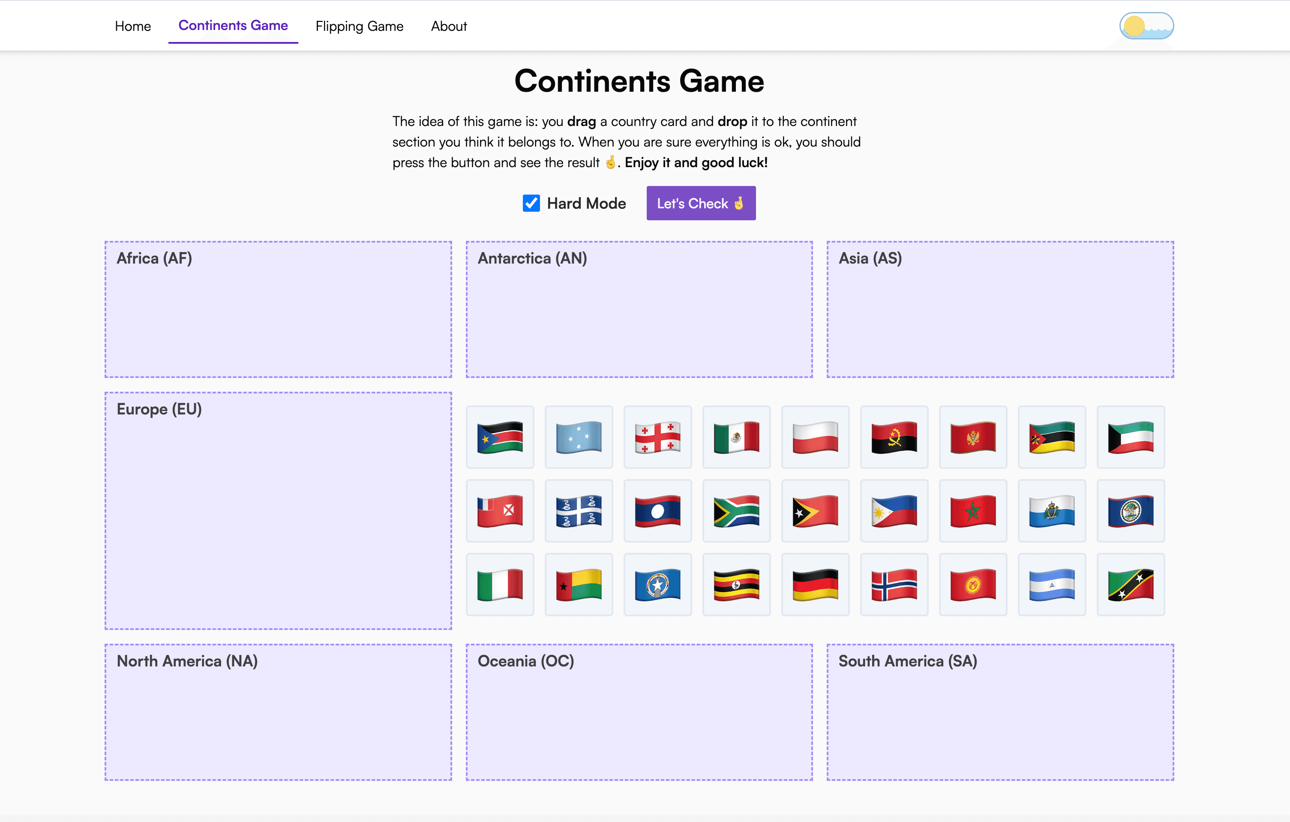1290x822 pixels.
Task: Toggle the dark mode switch
Action: 1145,25
